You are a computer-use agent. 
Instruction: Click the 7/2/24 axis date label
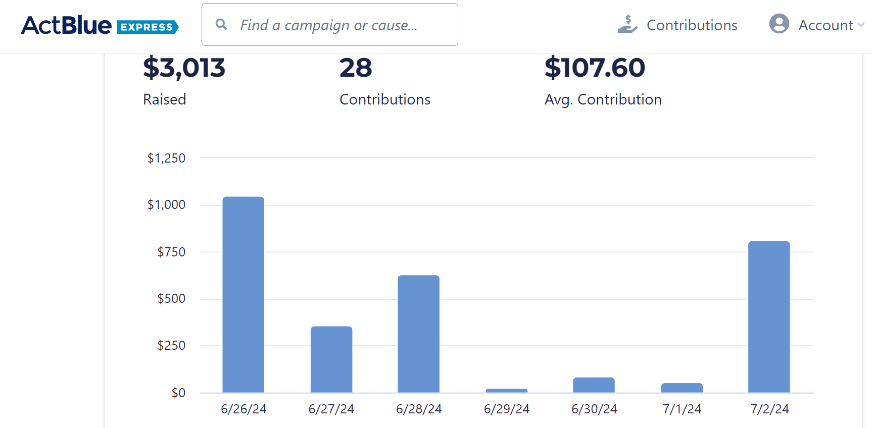[x=769, y=409]
